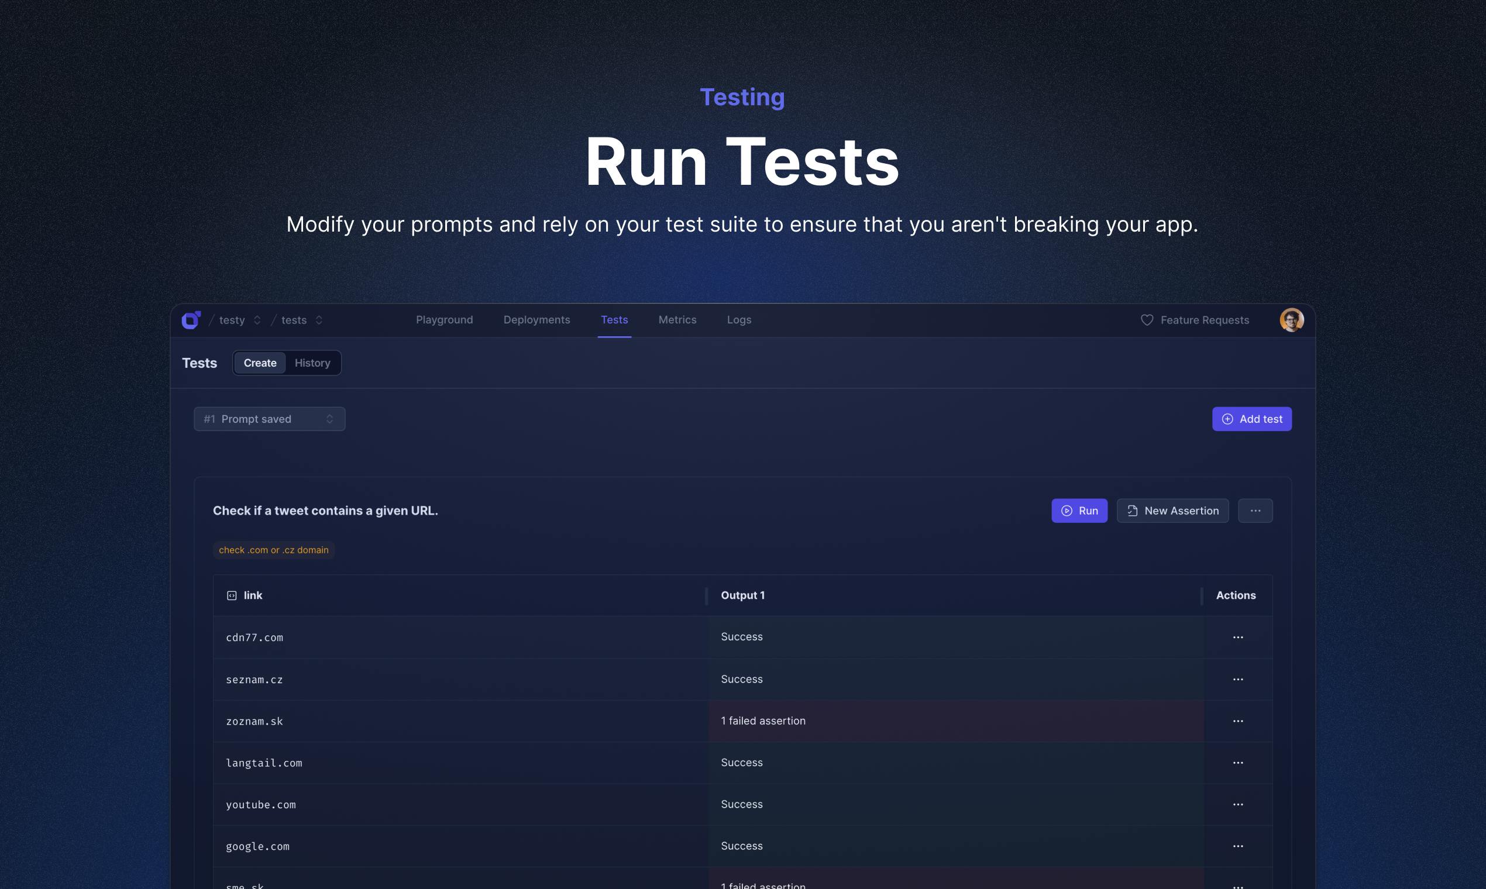Open the Feature Requests link
Image resolution: width=1486 pixels, height=889 pixels.
(1194, 320)
